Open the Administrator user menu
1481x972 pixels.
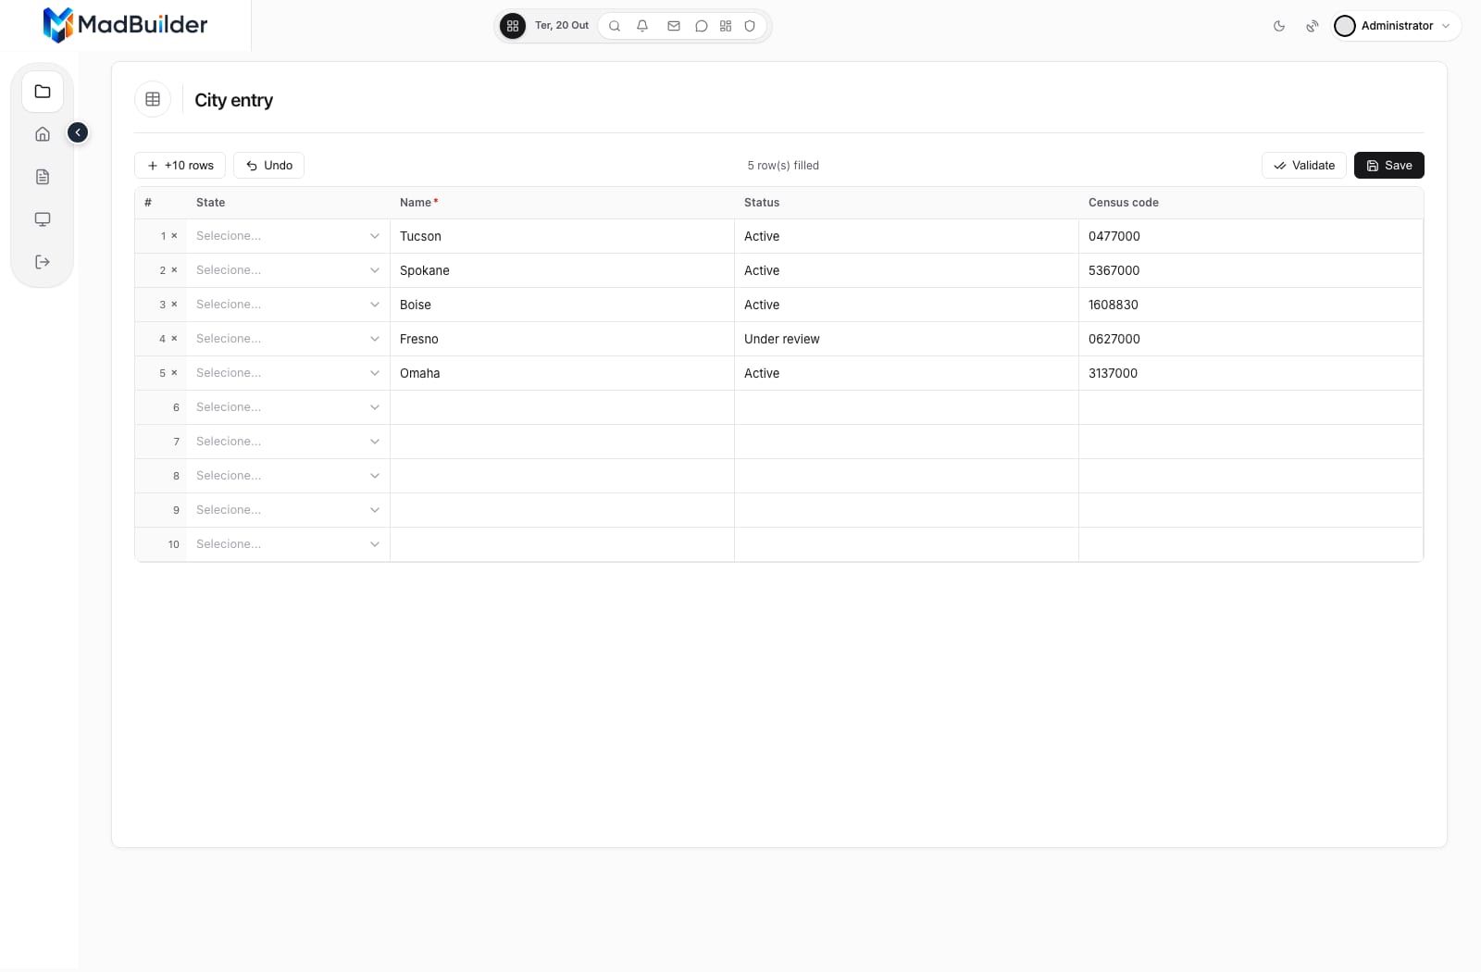click(x=1397, y=26)
